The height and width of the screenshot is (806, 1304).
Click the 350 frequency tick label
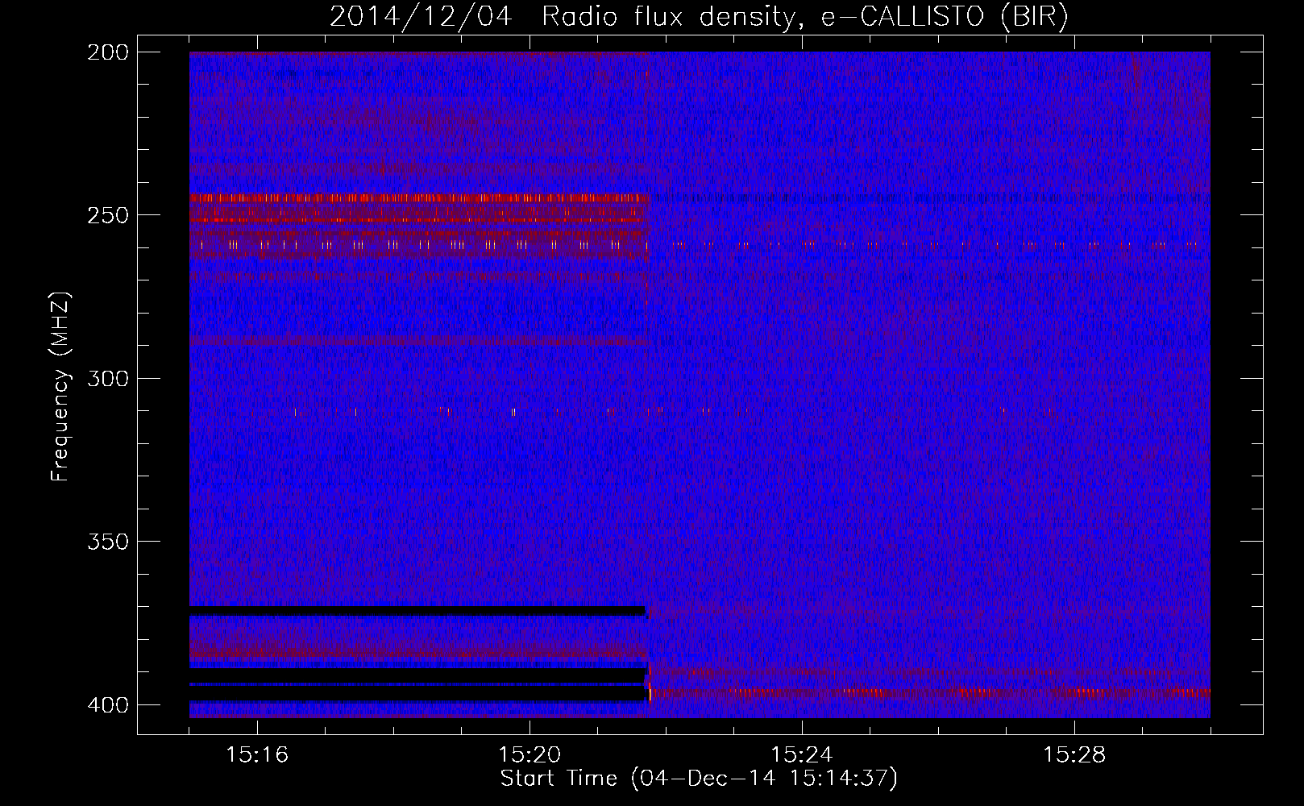(107, 542)
